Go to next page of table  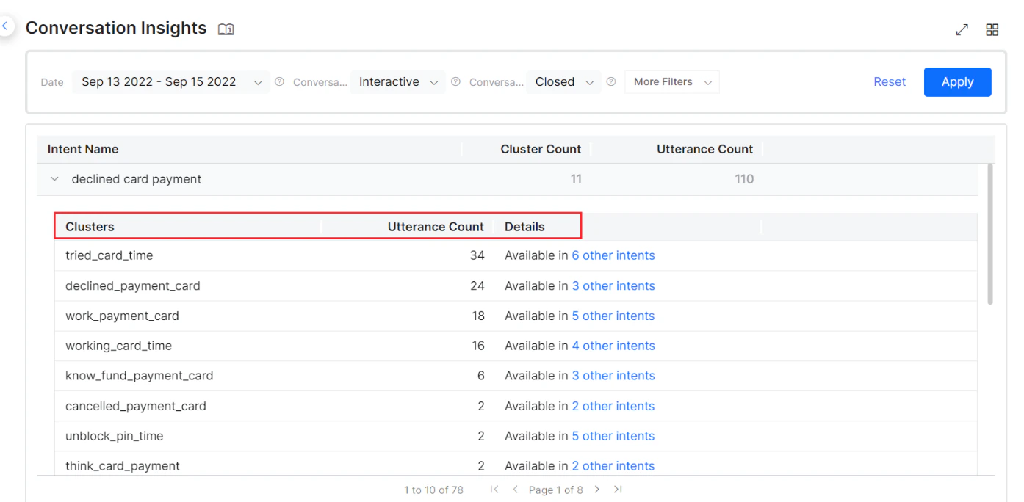[597, 490]
